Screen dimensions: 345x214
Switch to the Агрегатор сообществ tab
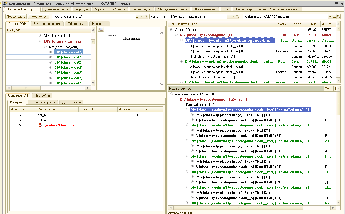pyautogui.click(x=110, y=9)
